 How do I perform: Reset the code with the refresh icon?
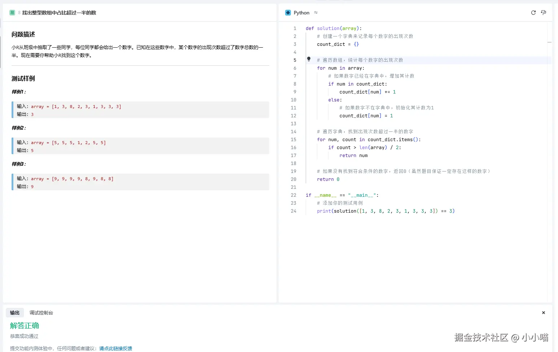(533, 13)
